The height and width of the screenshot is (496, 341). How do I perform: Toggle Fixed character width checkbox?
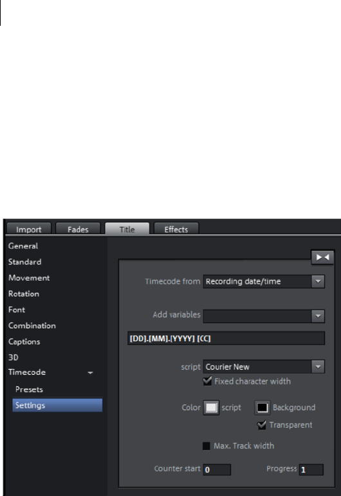point(207,381)
